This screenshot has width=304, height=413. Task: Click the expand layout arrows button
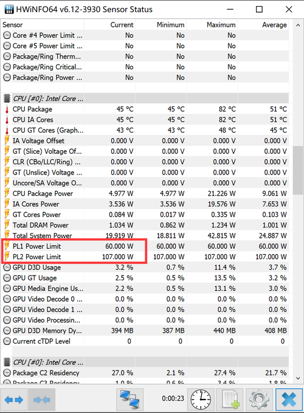(x=14, y=400)
